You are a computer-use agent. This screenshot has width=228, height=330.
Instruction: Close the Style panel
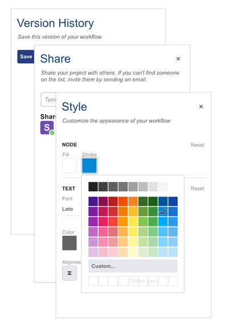(201, 107)
